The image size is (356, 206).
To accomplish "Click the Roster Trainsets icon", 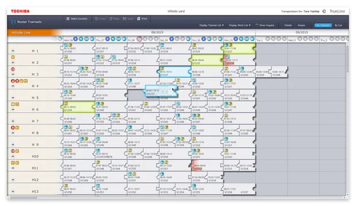I will (13, 22).
